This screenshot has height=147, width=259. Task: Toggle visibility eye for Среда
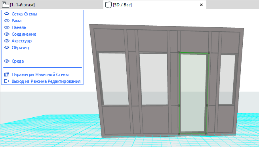[x=7, y=61]
